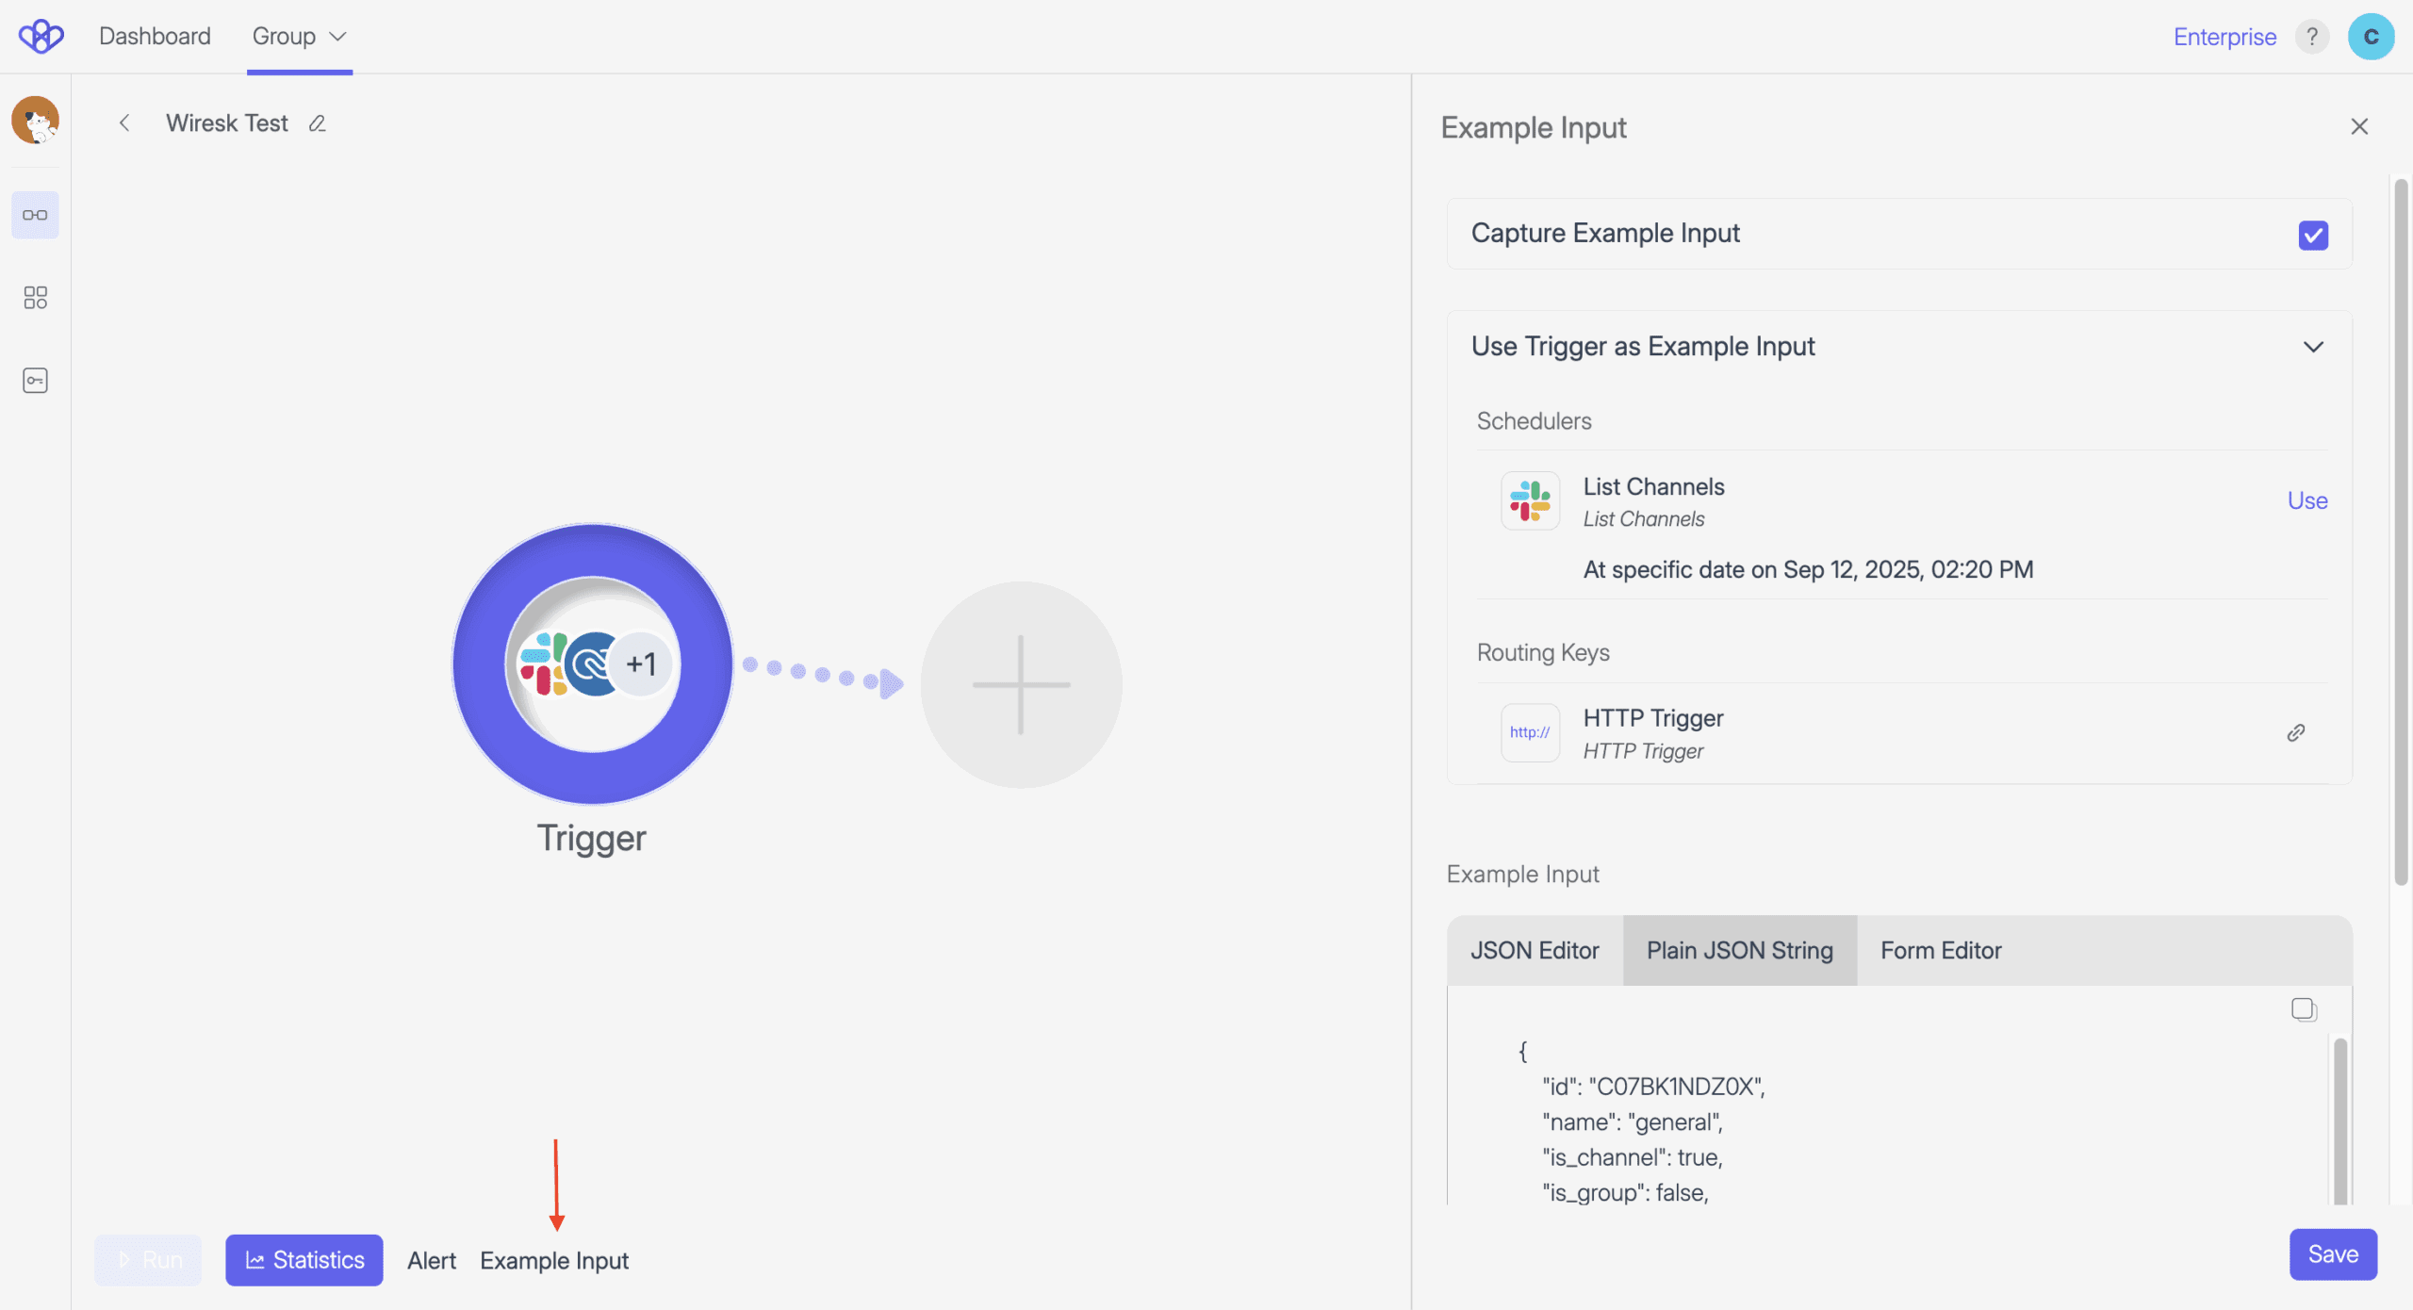Select the Plain JSON String tab

(x=1739, y=950)
